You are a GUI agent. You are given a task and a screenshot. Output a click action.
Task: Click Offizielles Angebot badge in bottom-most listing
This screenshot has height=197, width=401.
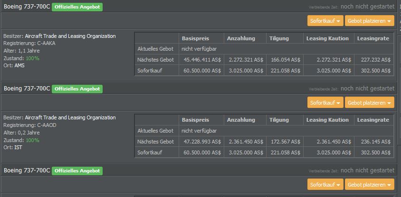[x=77, y=170]
